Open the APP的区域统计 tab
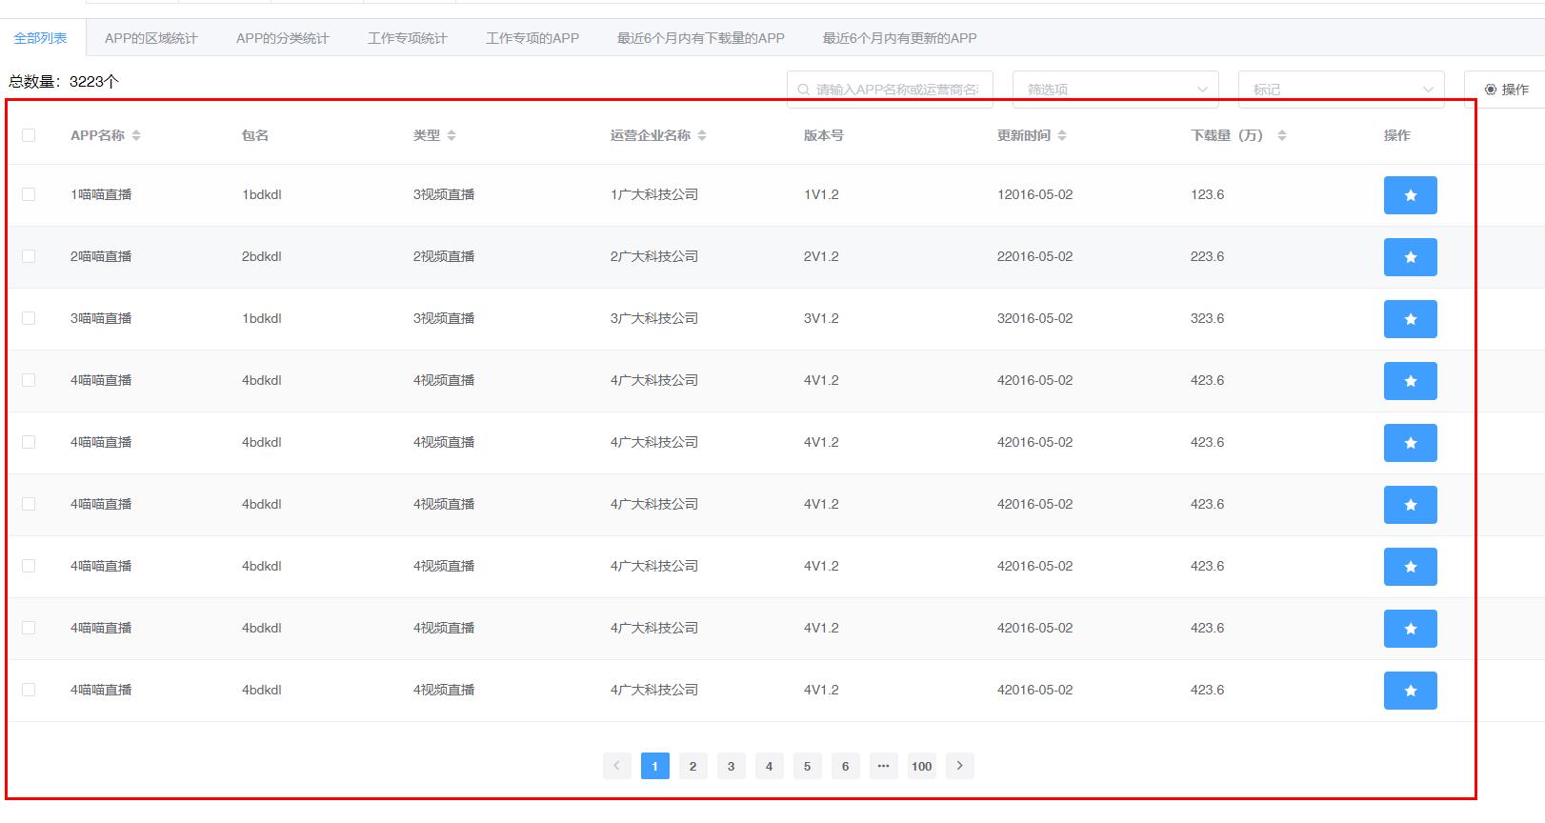Image resolution: width=1545 pixels, height=823 pixels. click(151, 38)
